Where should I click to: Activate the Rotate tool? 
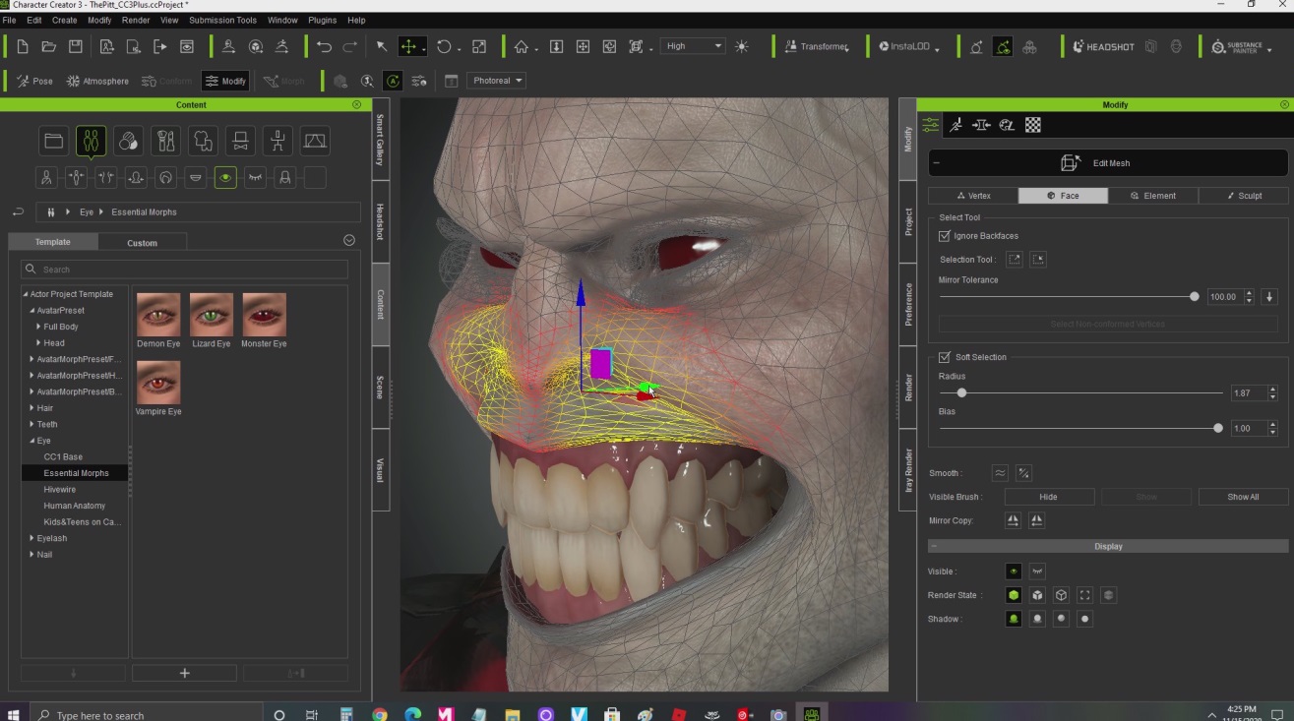coord(444,46)
